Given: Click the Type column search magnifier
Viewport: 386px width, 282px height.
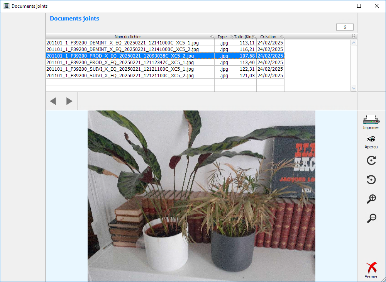Looking at the screenshot, I should point(232,37).
